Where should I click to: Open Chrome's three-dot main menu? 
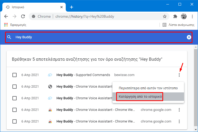[x=192, y=16]
